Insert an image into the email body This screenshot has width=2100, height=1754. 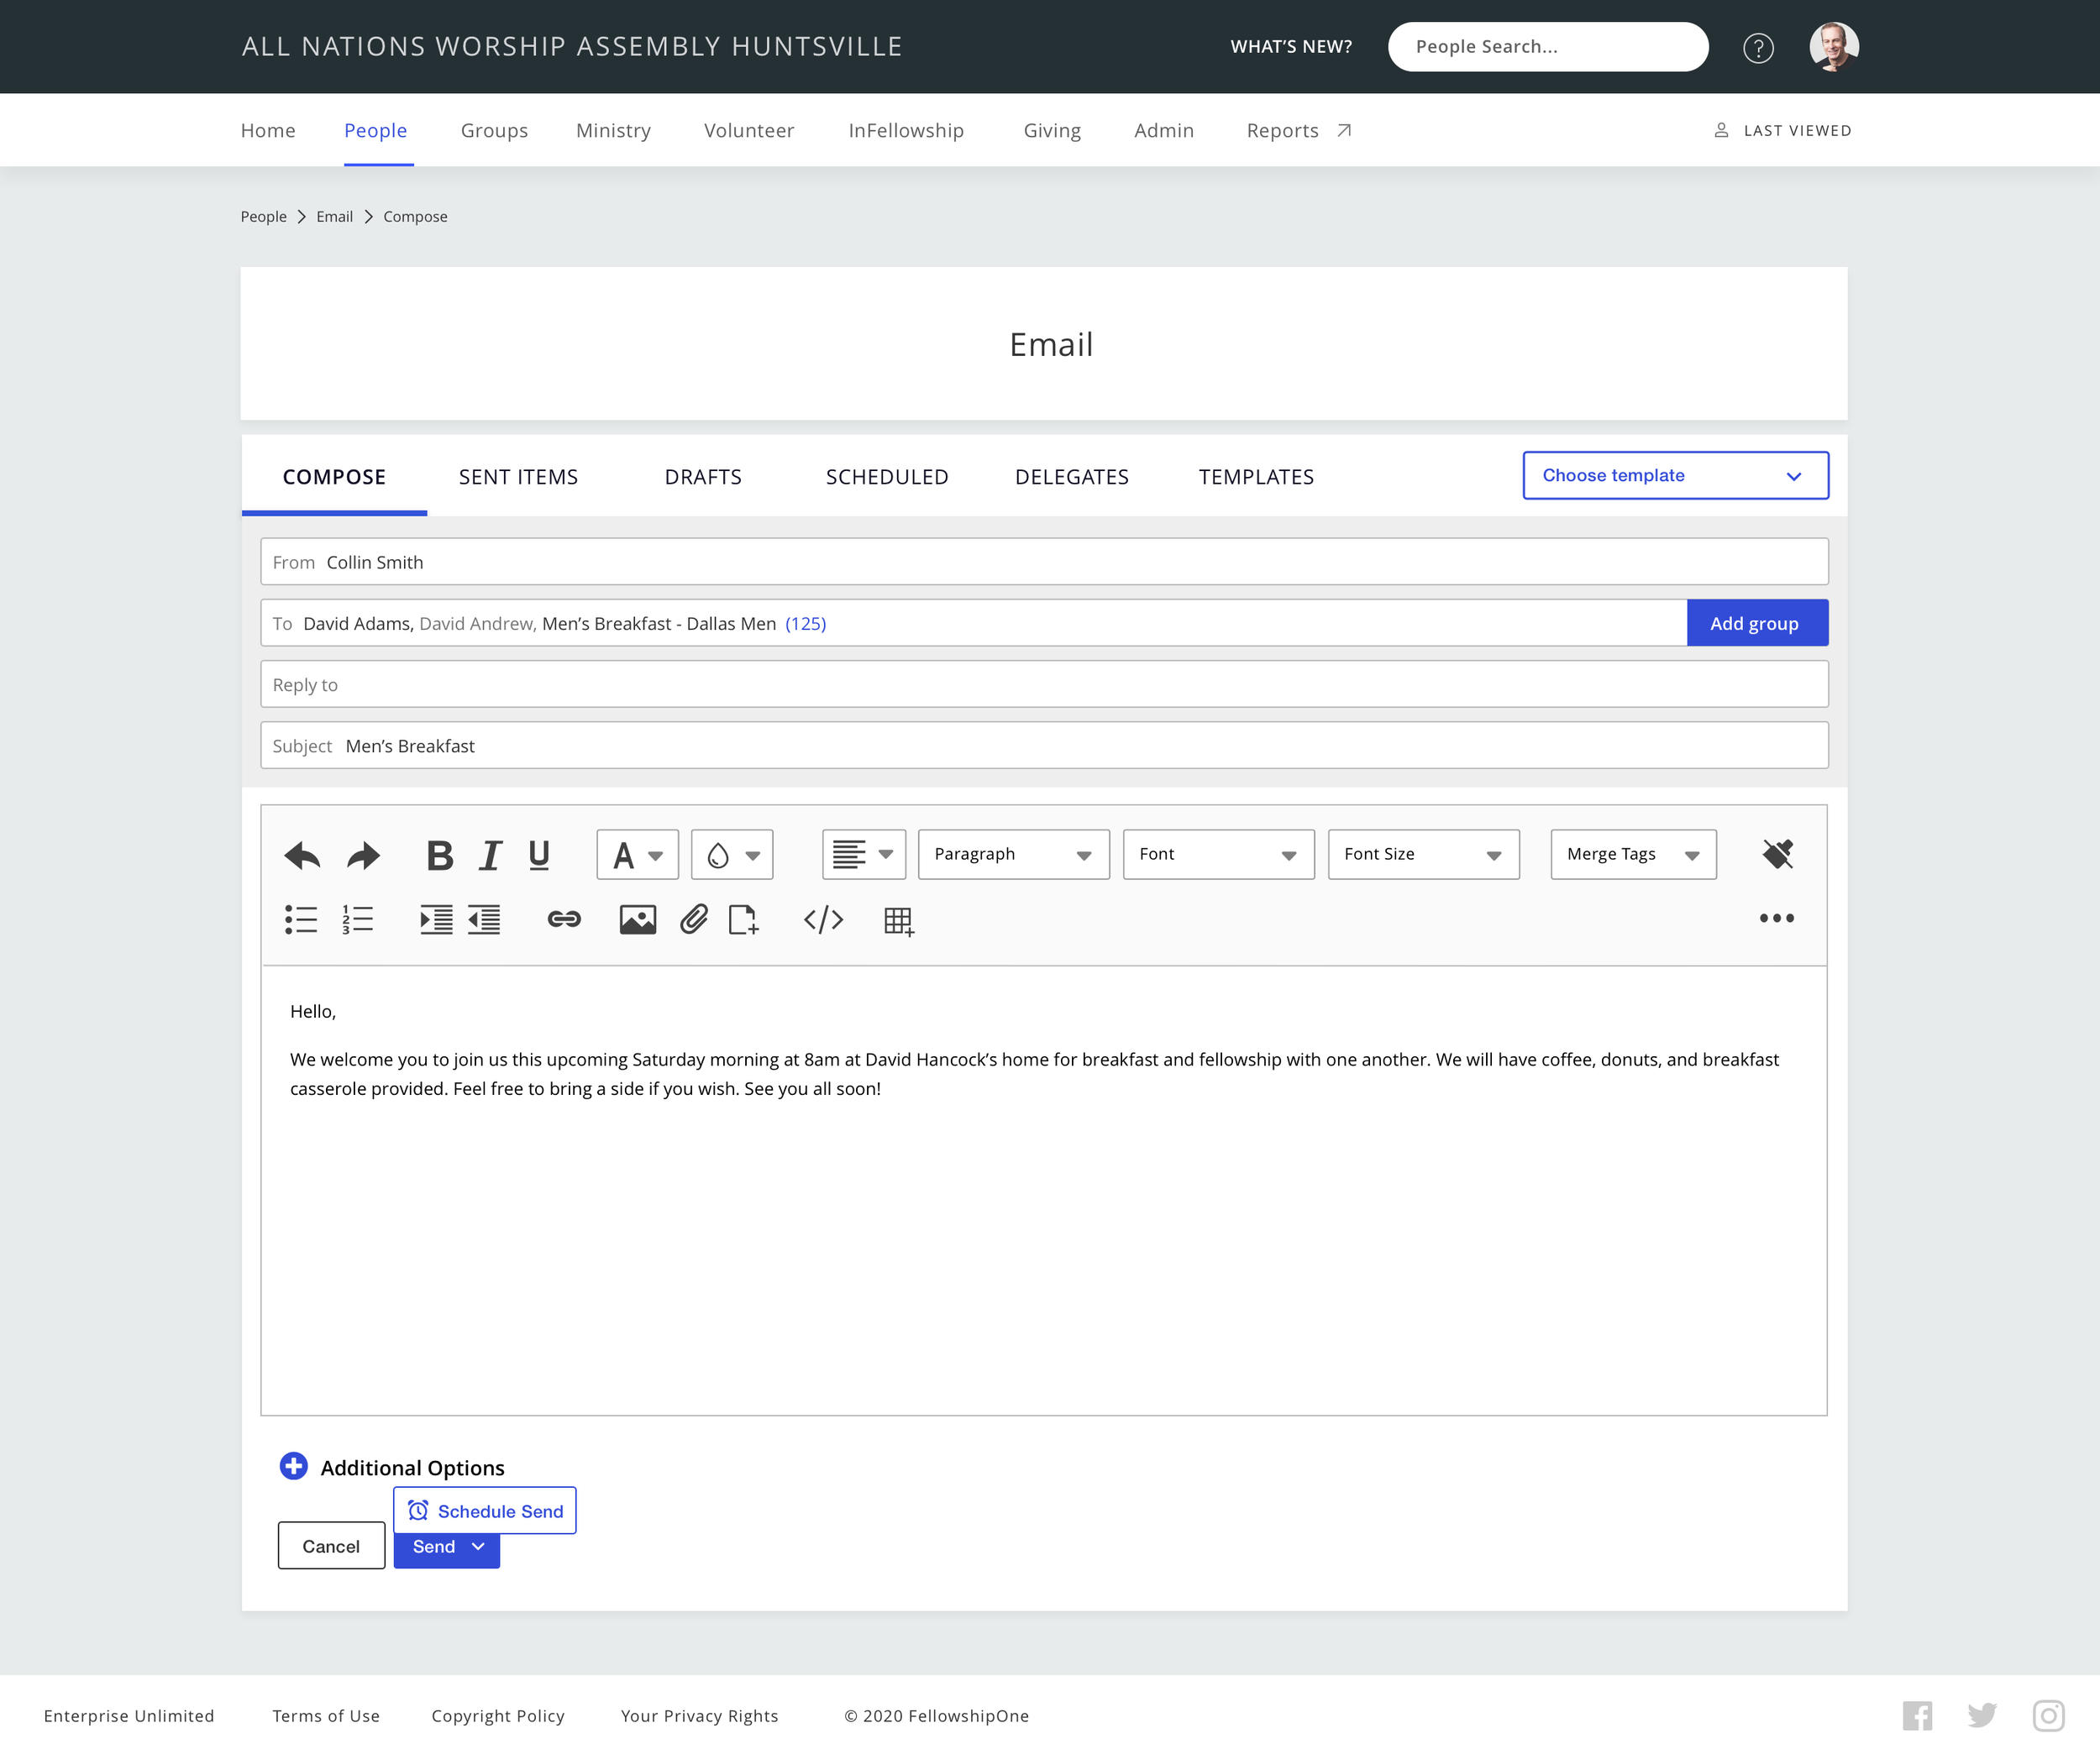637,920
